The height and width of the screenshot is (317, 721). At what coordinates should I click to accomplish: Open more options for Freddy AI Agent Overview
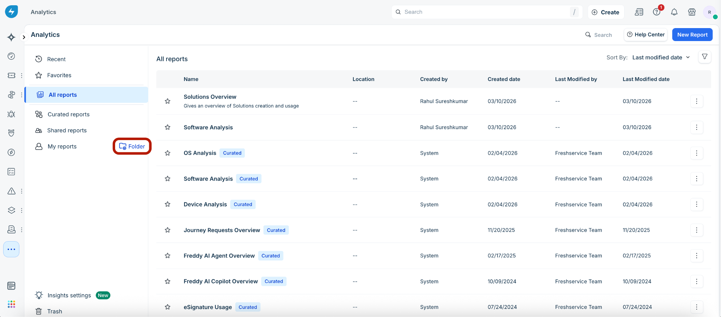[696, 256]
